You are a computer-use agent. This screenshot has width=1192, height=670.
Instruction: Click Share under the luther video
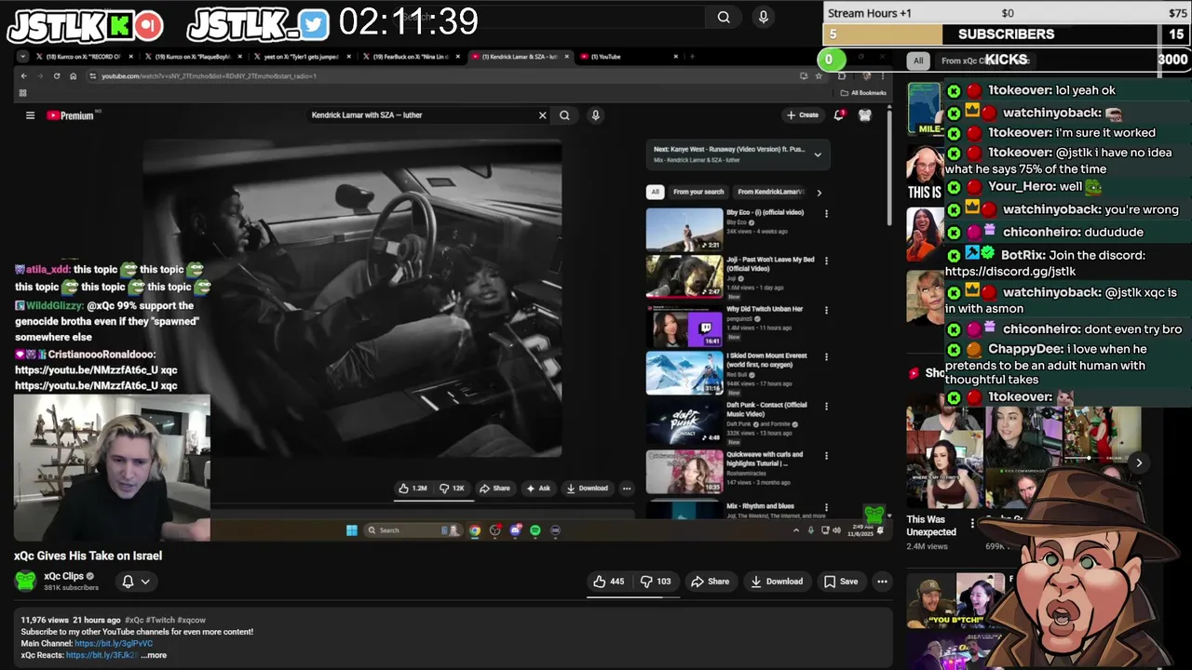tap(494, 489)
